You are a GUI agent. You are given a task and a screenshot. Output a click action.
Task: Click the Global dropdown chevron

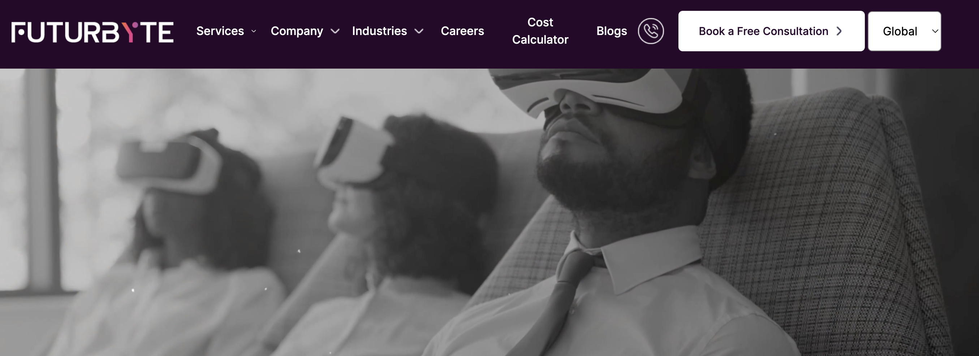point(935,31)
